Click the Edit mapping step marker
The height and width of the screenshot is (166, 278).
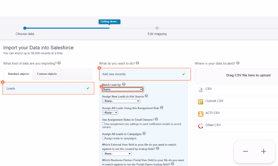(157, 28)
